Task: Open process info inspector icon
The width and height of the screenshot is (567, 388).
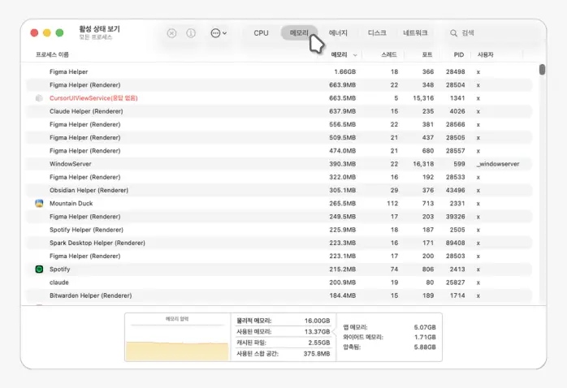Action: coord(191,33)
